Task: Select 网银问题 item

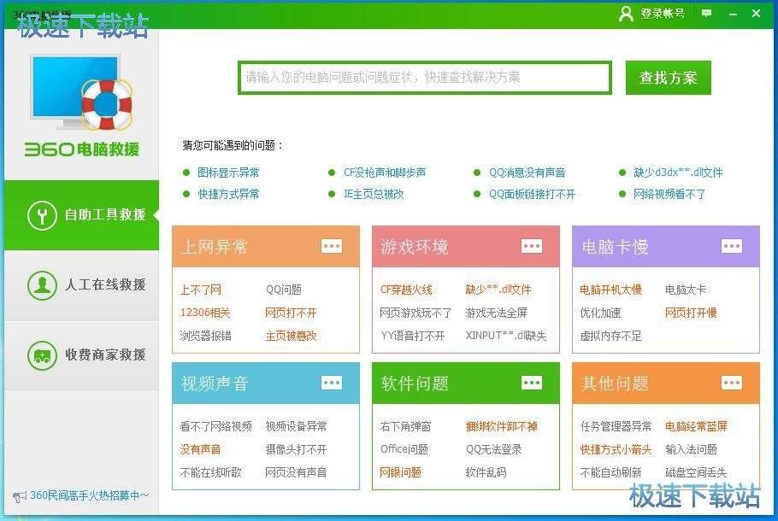Action: point(400,472)
